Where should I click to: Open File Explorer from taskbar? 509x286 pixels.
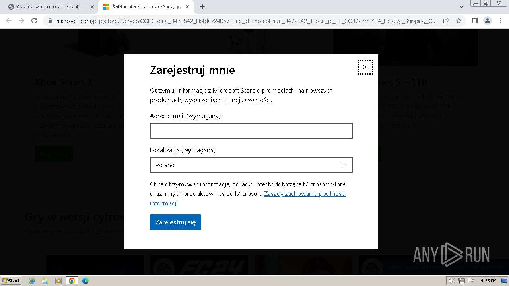(45, 281)
